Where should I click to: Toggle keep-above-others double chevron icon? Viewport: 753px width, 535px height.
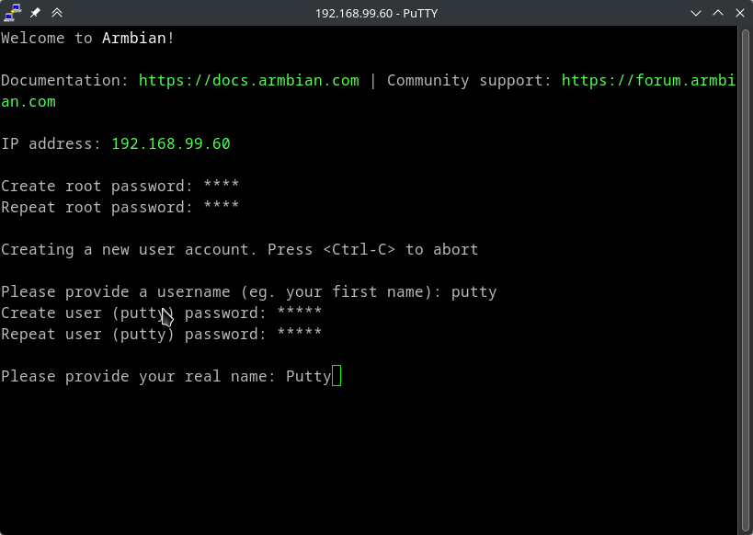pos(57,13)
